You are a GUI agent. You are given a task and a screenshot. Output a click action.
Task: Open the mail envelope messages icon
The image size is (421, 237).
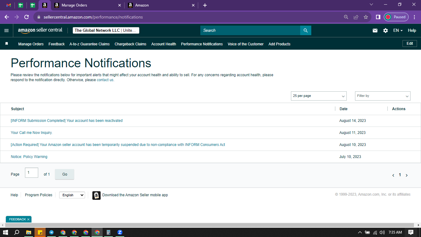coord(375,31)
